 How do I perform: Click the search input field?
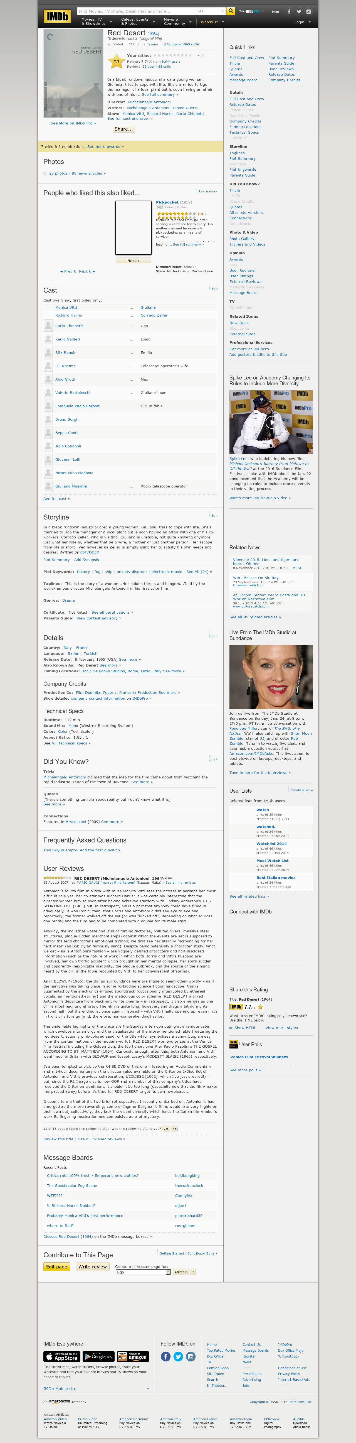click(x=137, y=11)
